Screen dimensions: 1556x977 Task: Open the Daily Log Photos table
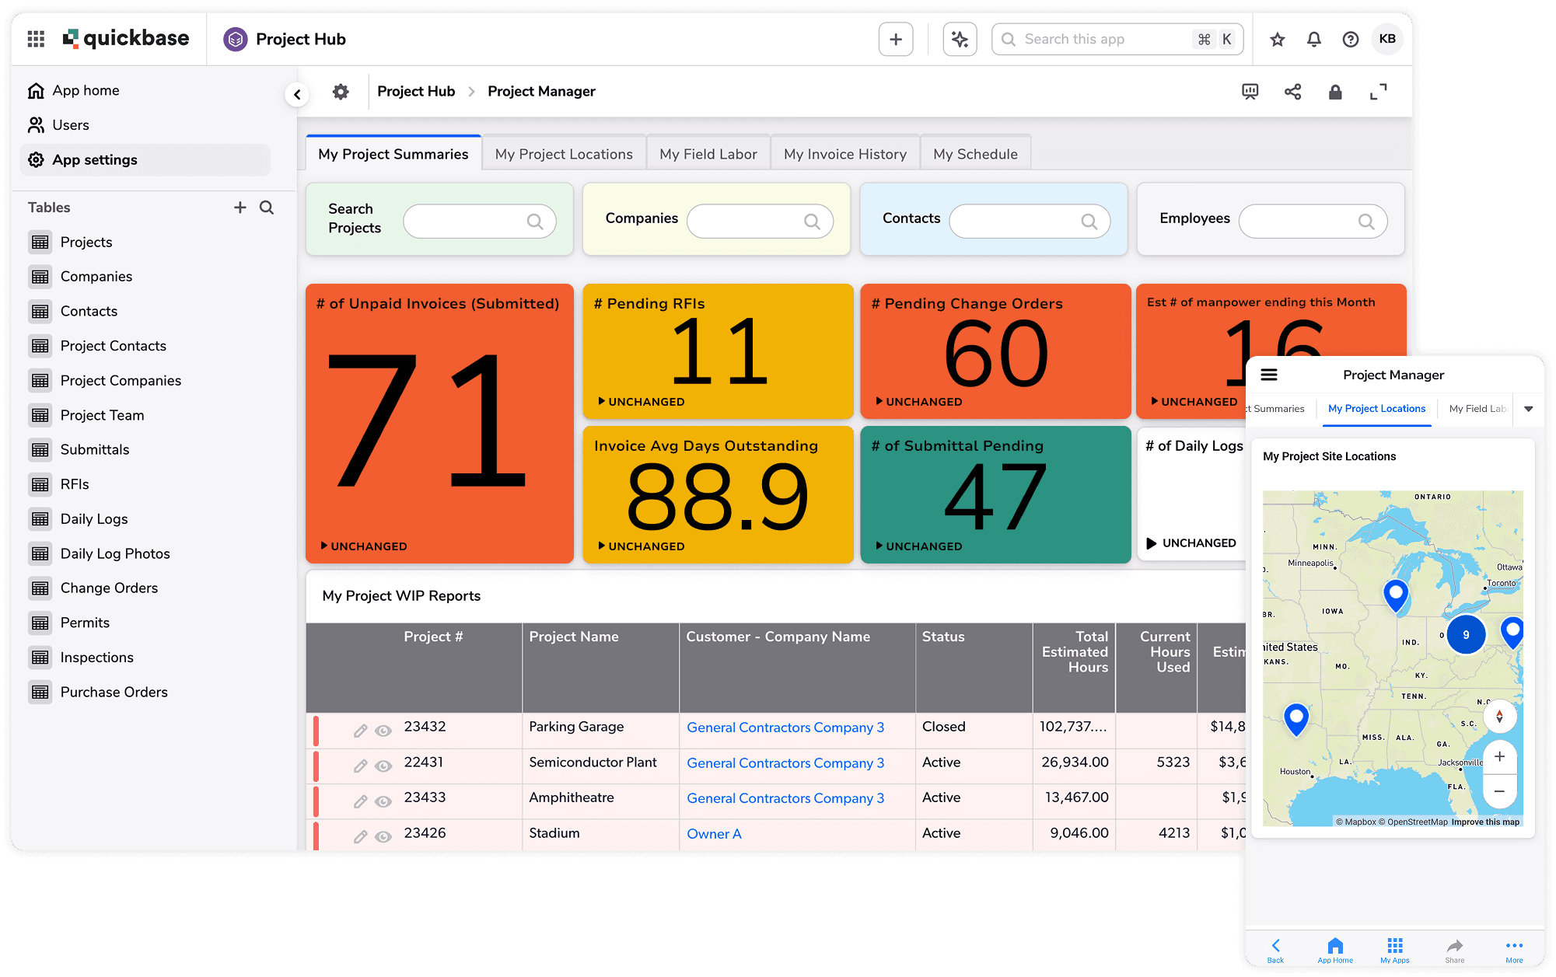point(100,554)
